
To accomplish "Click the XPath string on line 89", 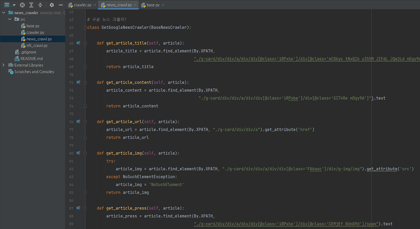I will coord(286,224).
